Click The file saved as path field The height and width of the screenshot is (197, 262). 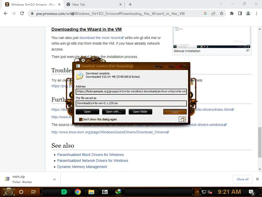coord(131,103)
